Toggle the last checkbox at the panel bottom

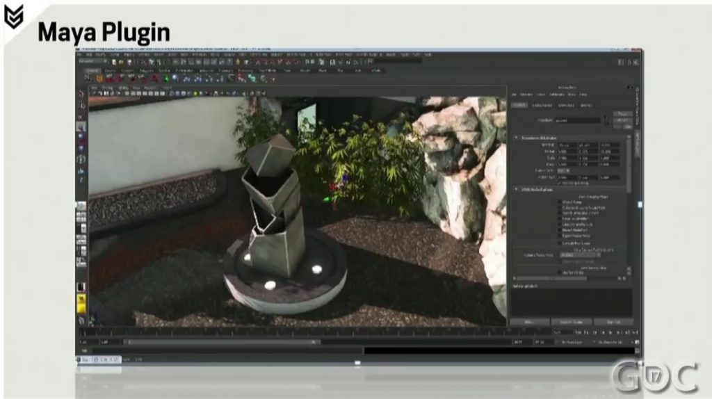[560, 272]
